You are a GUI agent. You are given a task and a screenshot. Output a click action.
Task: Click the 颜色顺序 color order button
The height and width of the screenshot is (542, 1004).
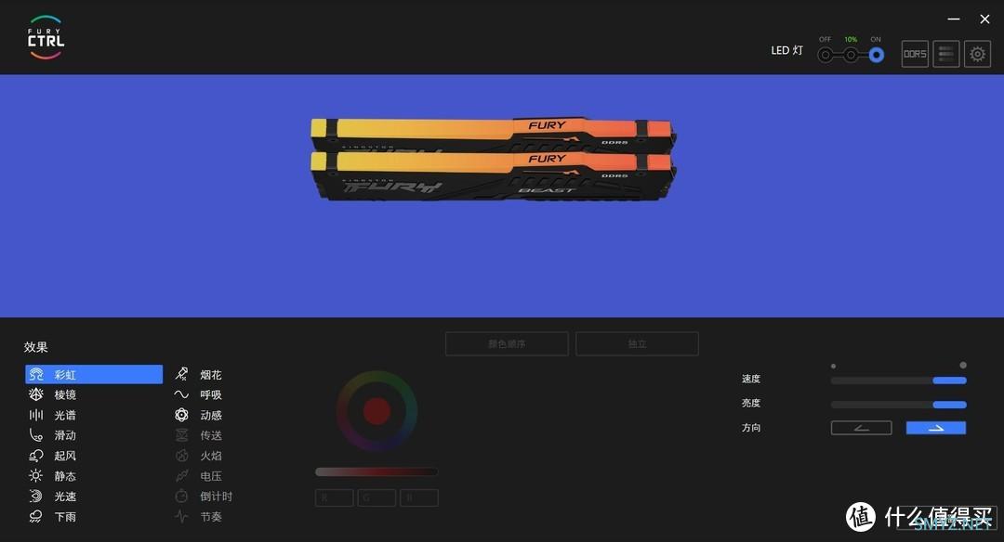coord(507,344)
